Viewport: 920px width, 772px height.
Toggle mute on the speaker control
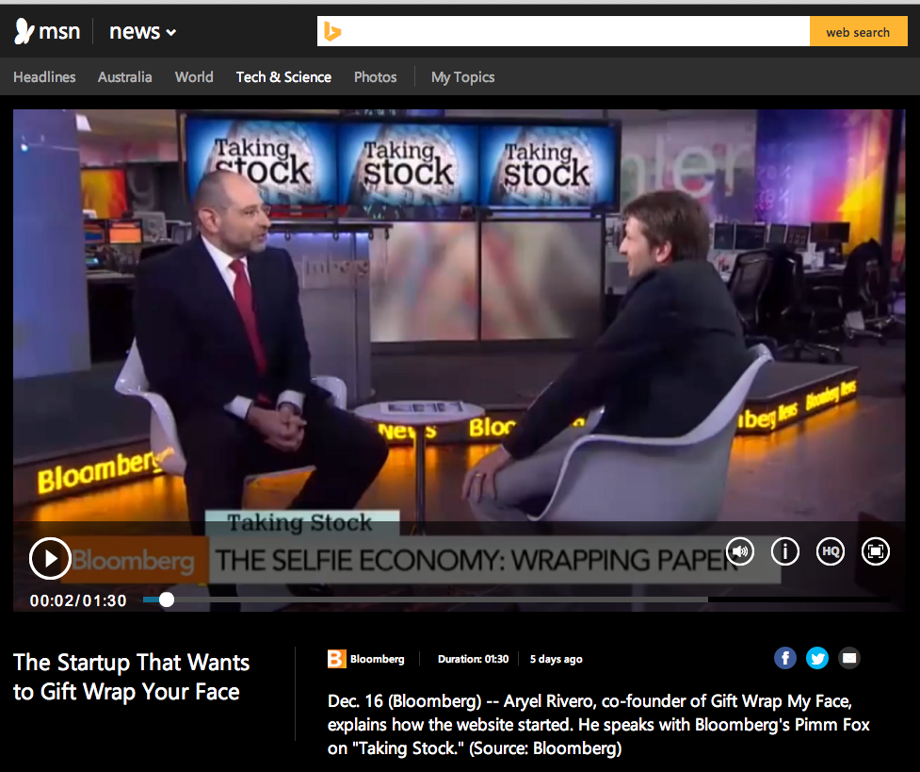click(x=739, y=551)
